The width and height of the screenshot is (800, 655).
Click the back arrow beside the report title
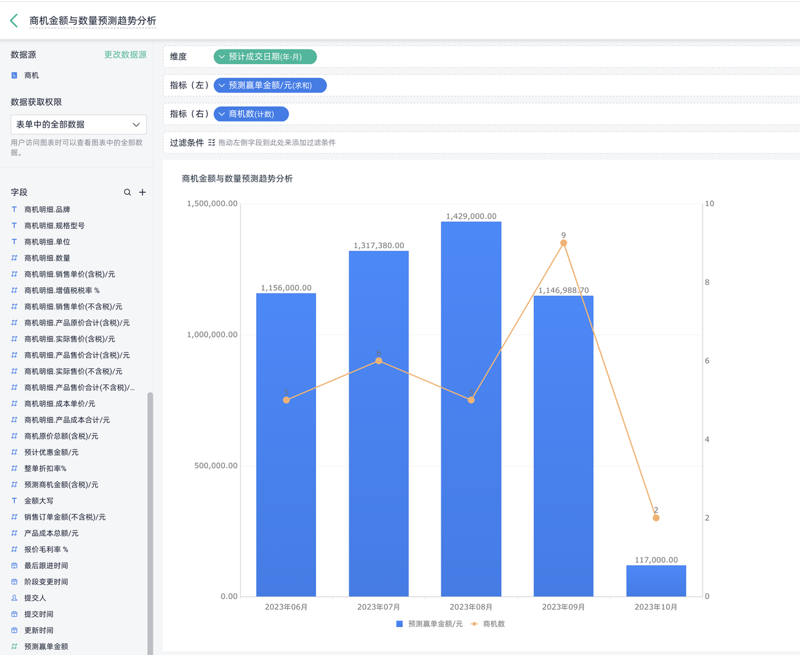13,20
